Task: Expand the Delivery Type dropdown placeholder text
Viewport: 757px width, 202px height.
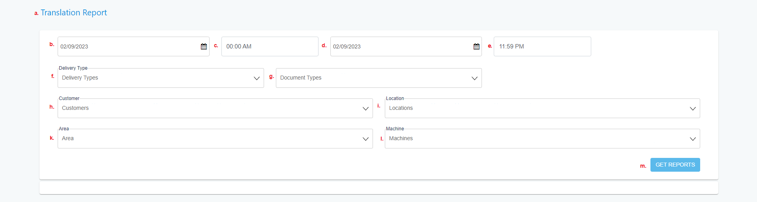Action: (80, 78)
